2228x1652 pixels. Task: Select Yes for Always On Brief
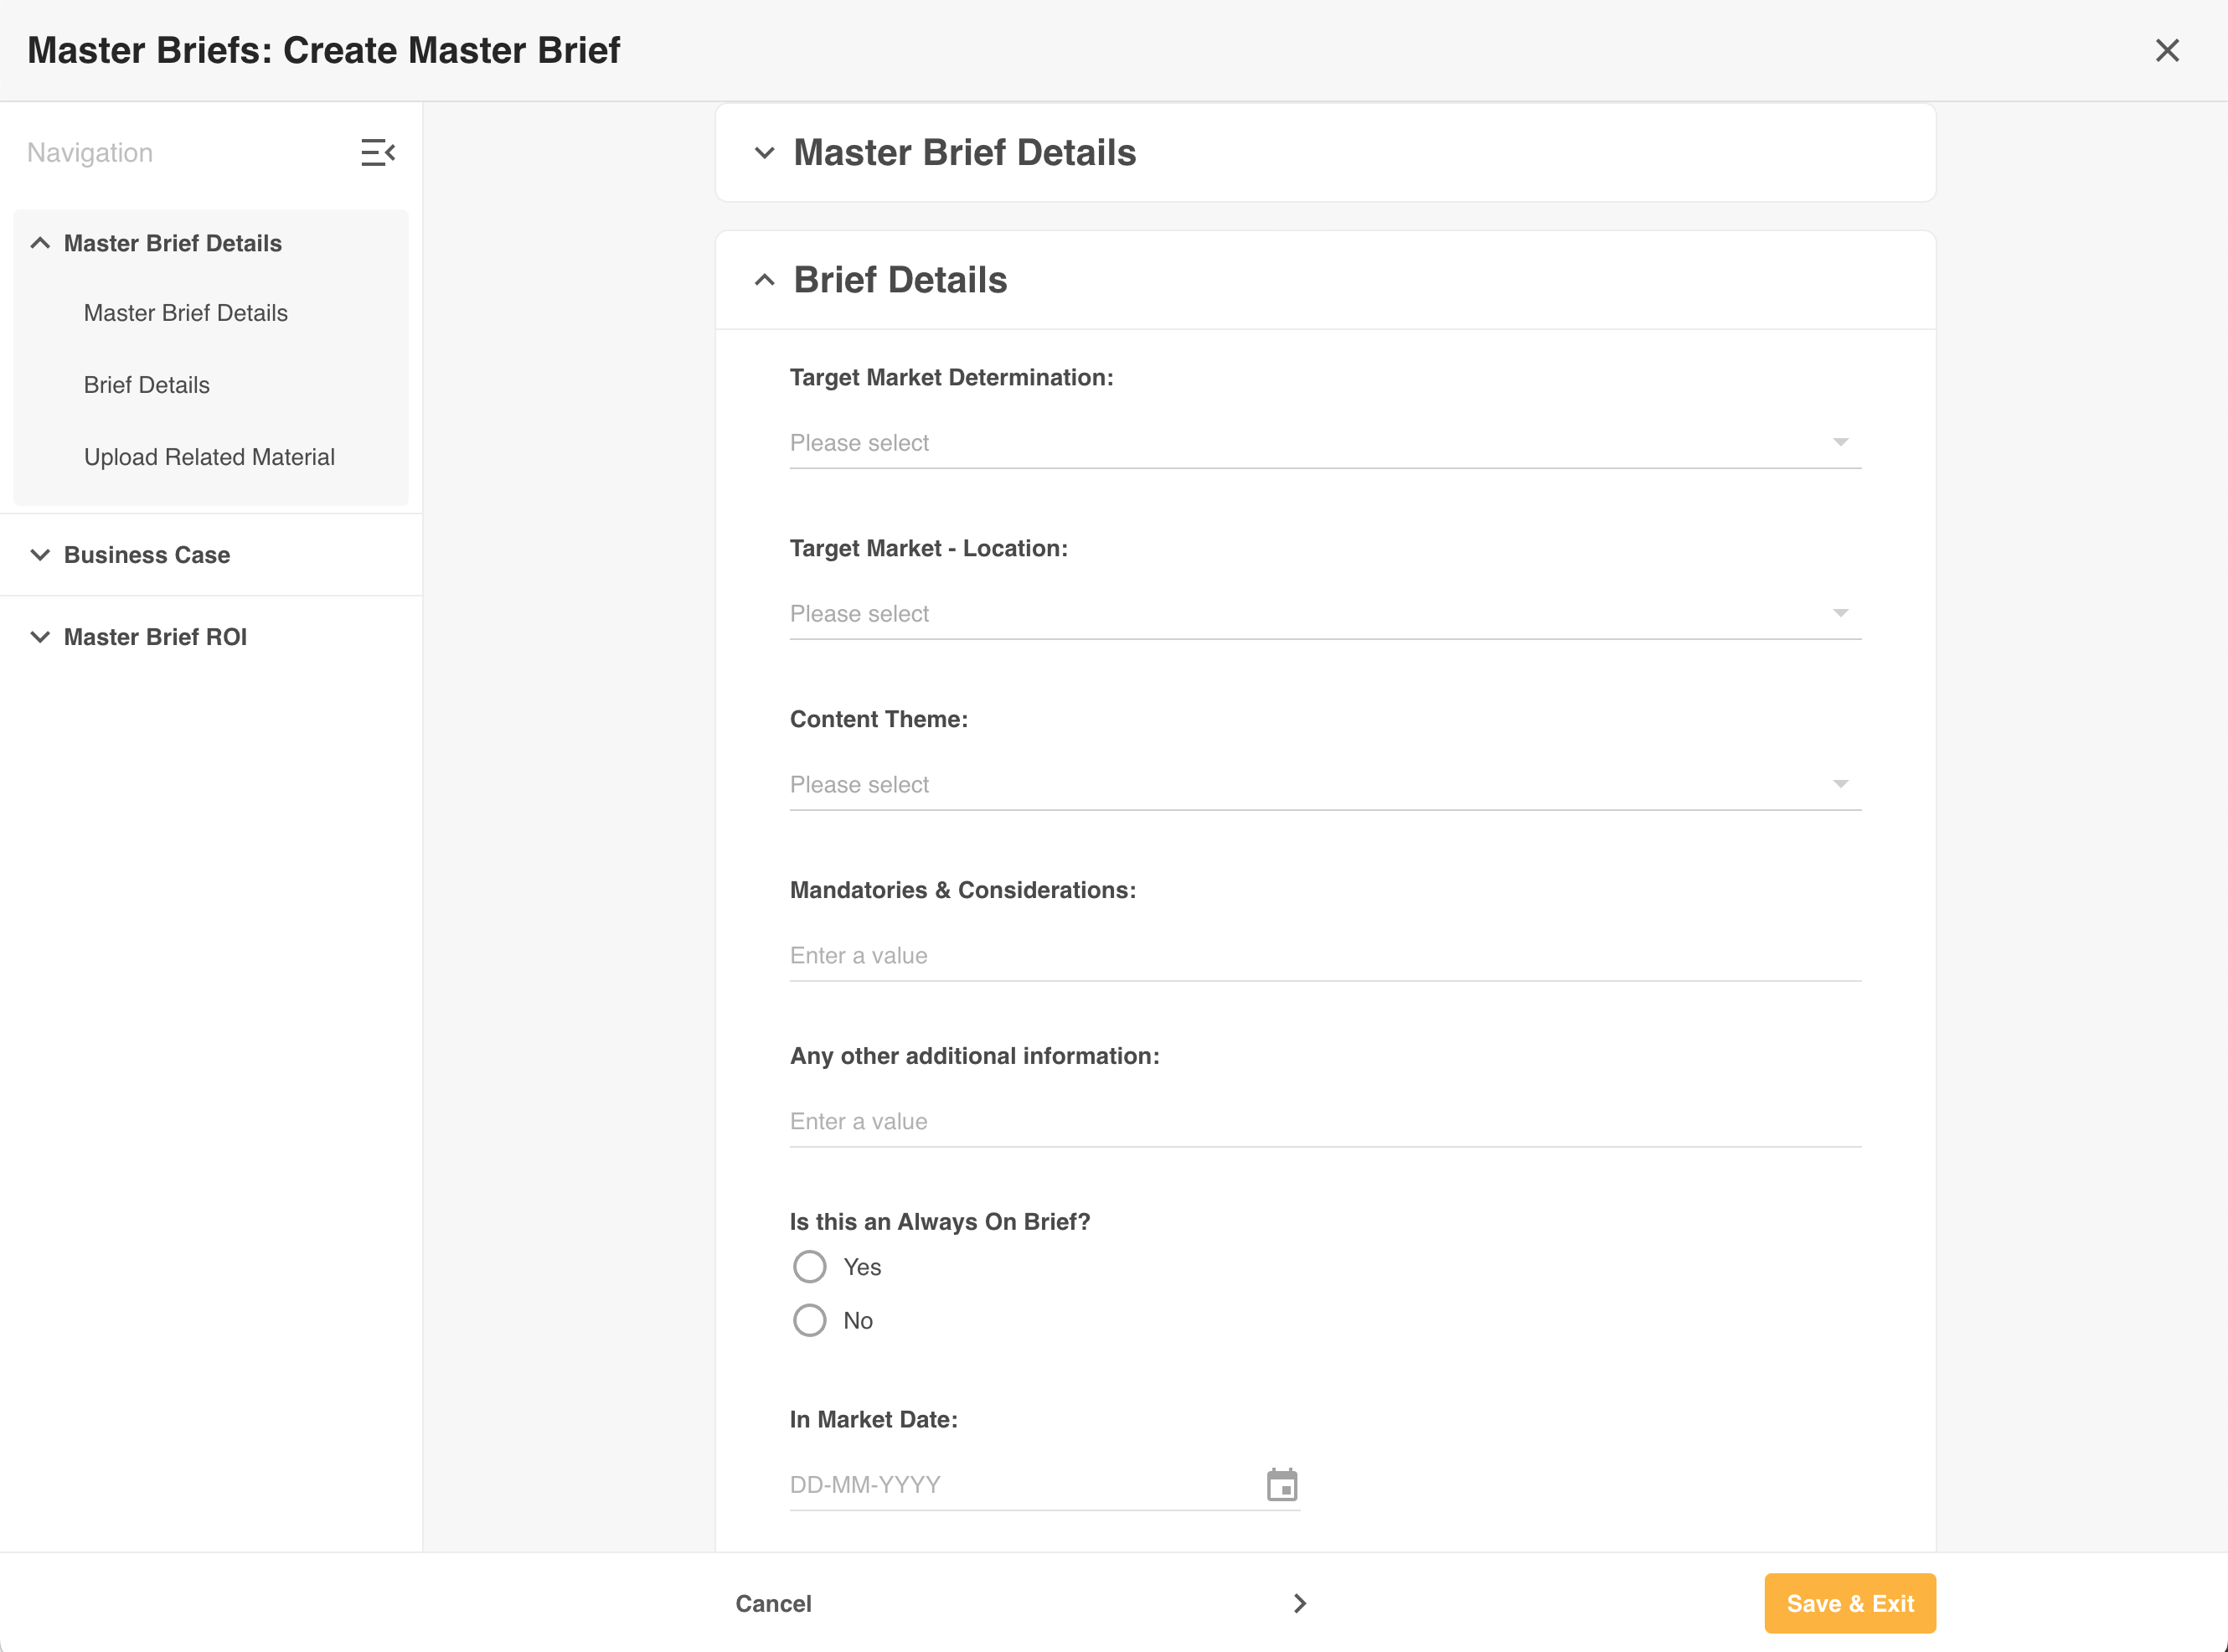pyautogui.click(x=810, y=1267)
